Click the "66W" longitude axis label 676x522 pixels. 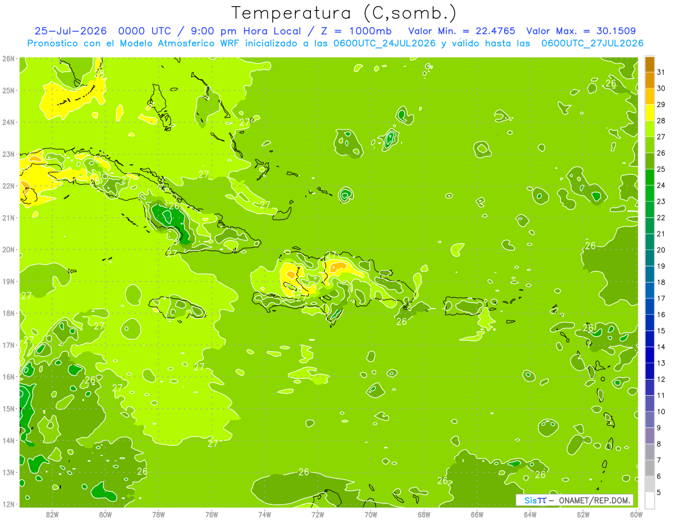[x=477, y=514]
